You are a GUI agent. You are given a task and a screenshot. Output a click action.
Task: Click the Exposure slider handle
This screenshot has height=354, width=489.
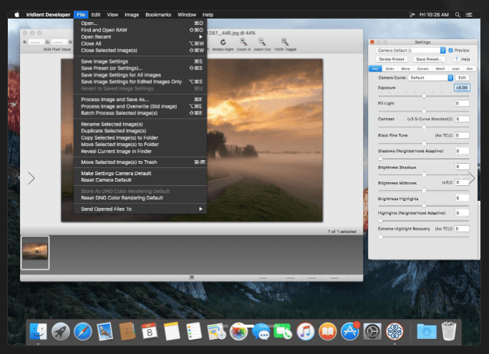tap(424, 96)
